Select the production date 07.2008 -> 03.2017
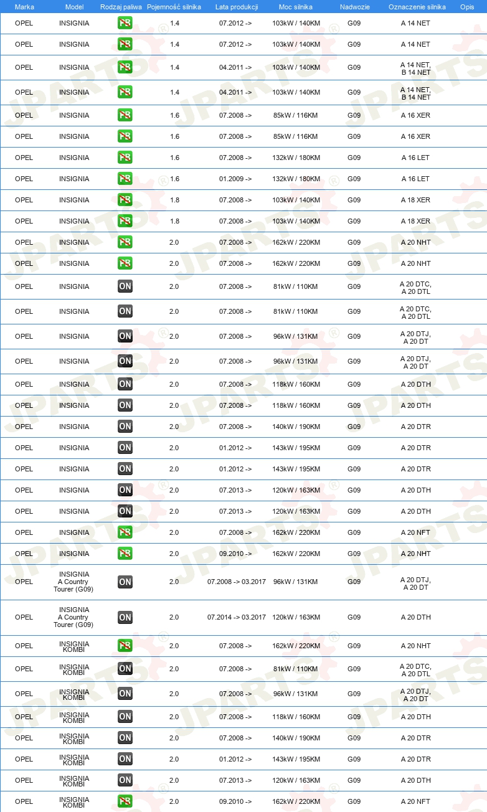The image size is (487, 812). [x=237, y=582]
